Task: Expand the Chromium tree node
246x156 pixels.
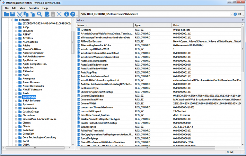Action: click(x=16, y=116)
